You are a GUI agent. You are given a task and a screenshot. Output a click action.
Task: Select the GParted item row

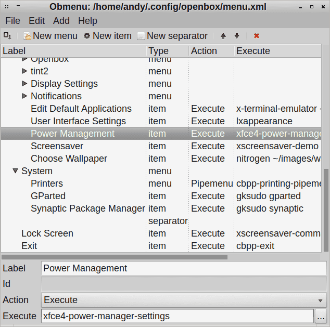(x=48, y=196)
